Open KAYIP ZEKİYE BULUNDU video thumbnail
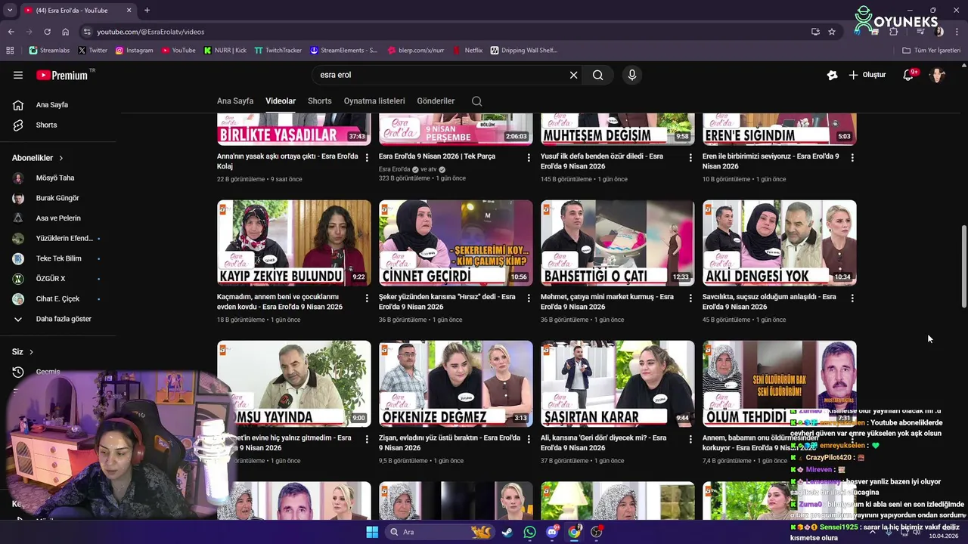This screenshot has width=968, height=544. coord(294,243)
